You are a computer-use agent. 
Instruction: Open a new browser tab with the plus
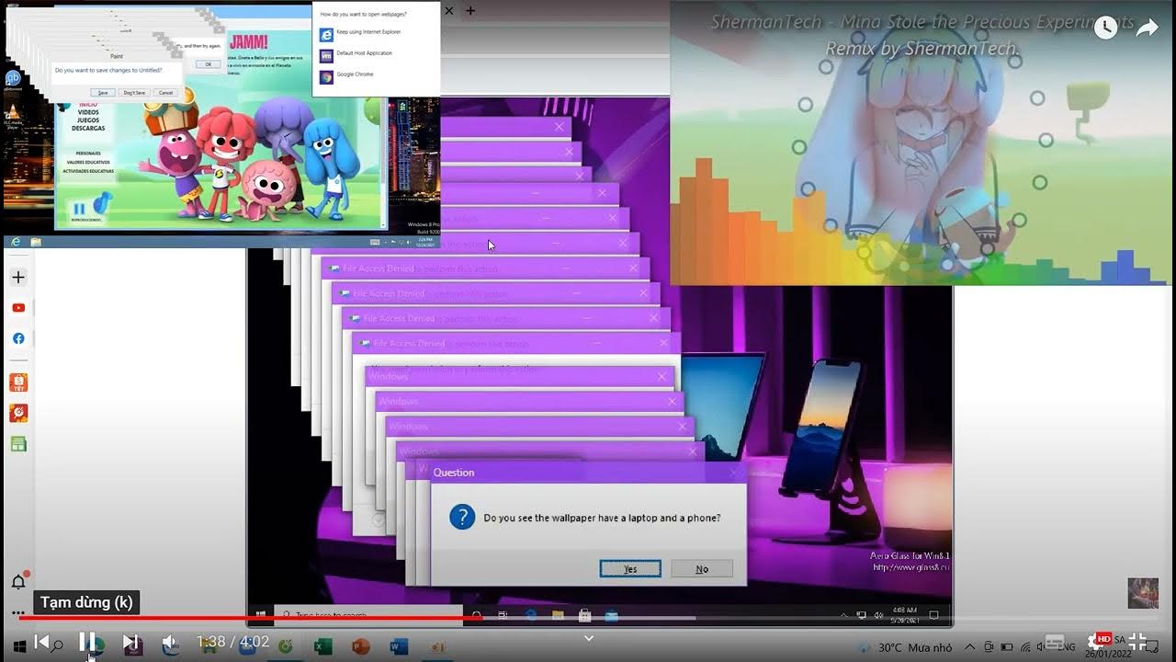click(470, 11)
